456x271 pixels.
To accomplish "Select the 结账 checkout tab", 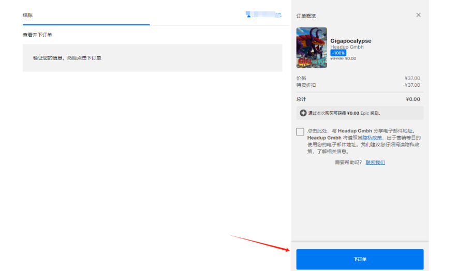I will (x=27, y=15).
